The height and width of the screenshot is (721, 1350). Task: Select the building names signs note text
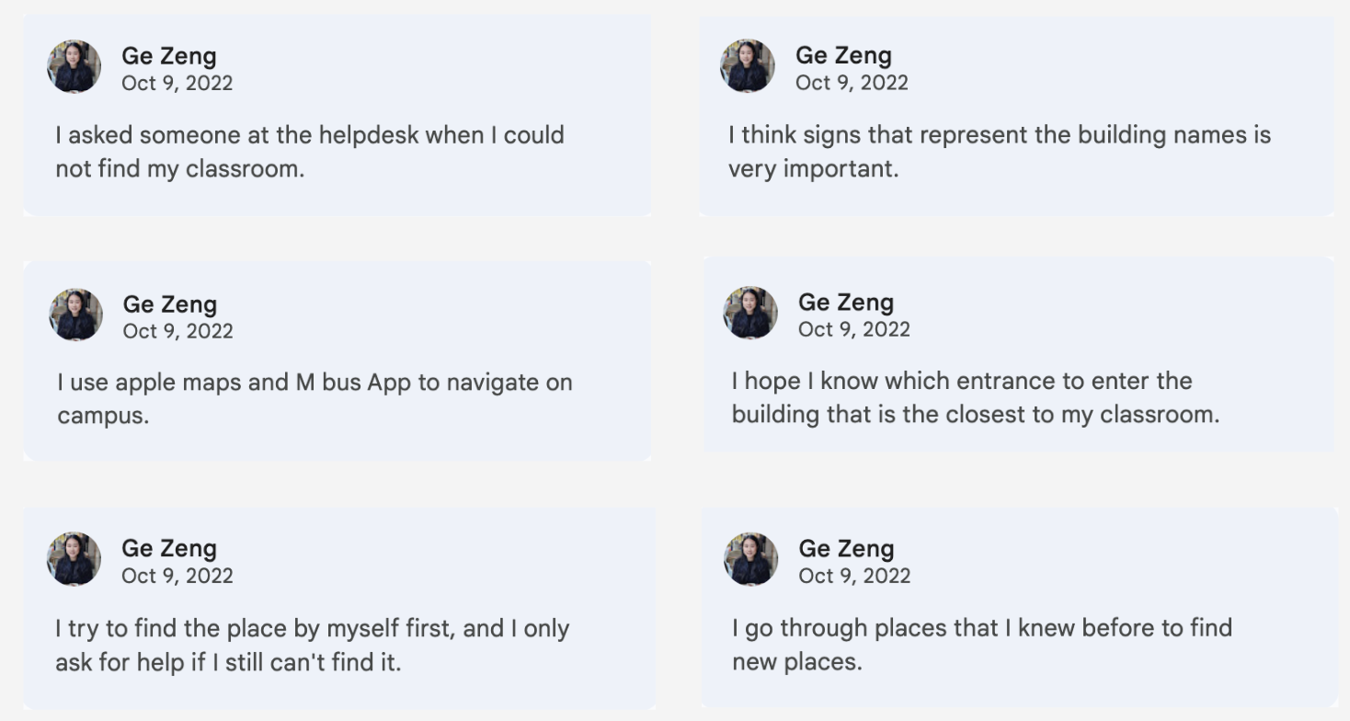coord(1000,152)
